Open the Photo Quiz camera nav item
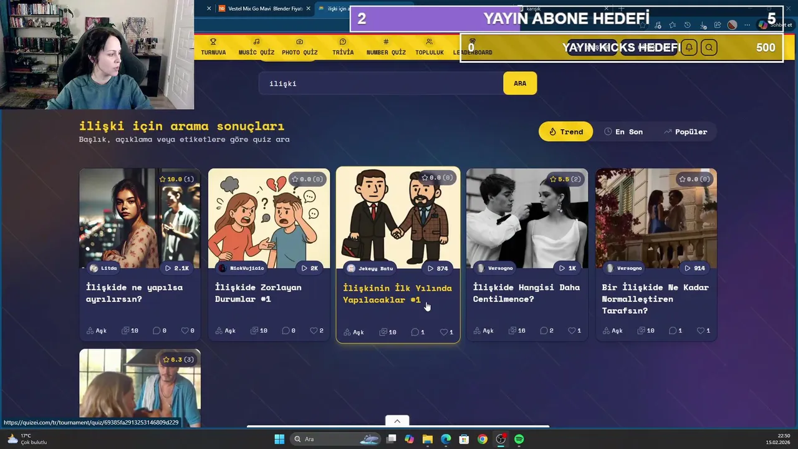Screen dimensions: 798x449 pyautogui.click(x=299, y=47)
